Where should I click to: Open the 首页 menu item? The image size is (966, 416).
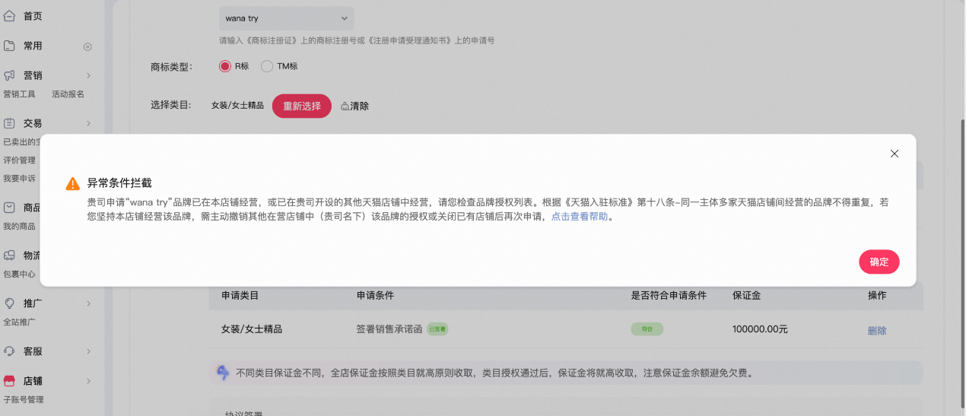[33, 15]
